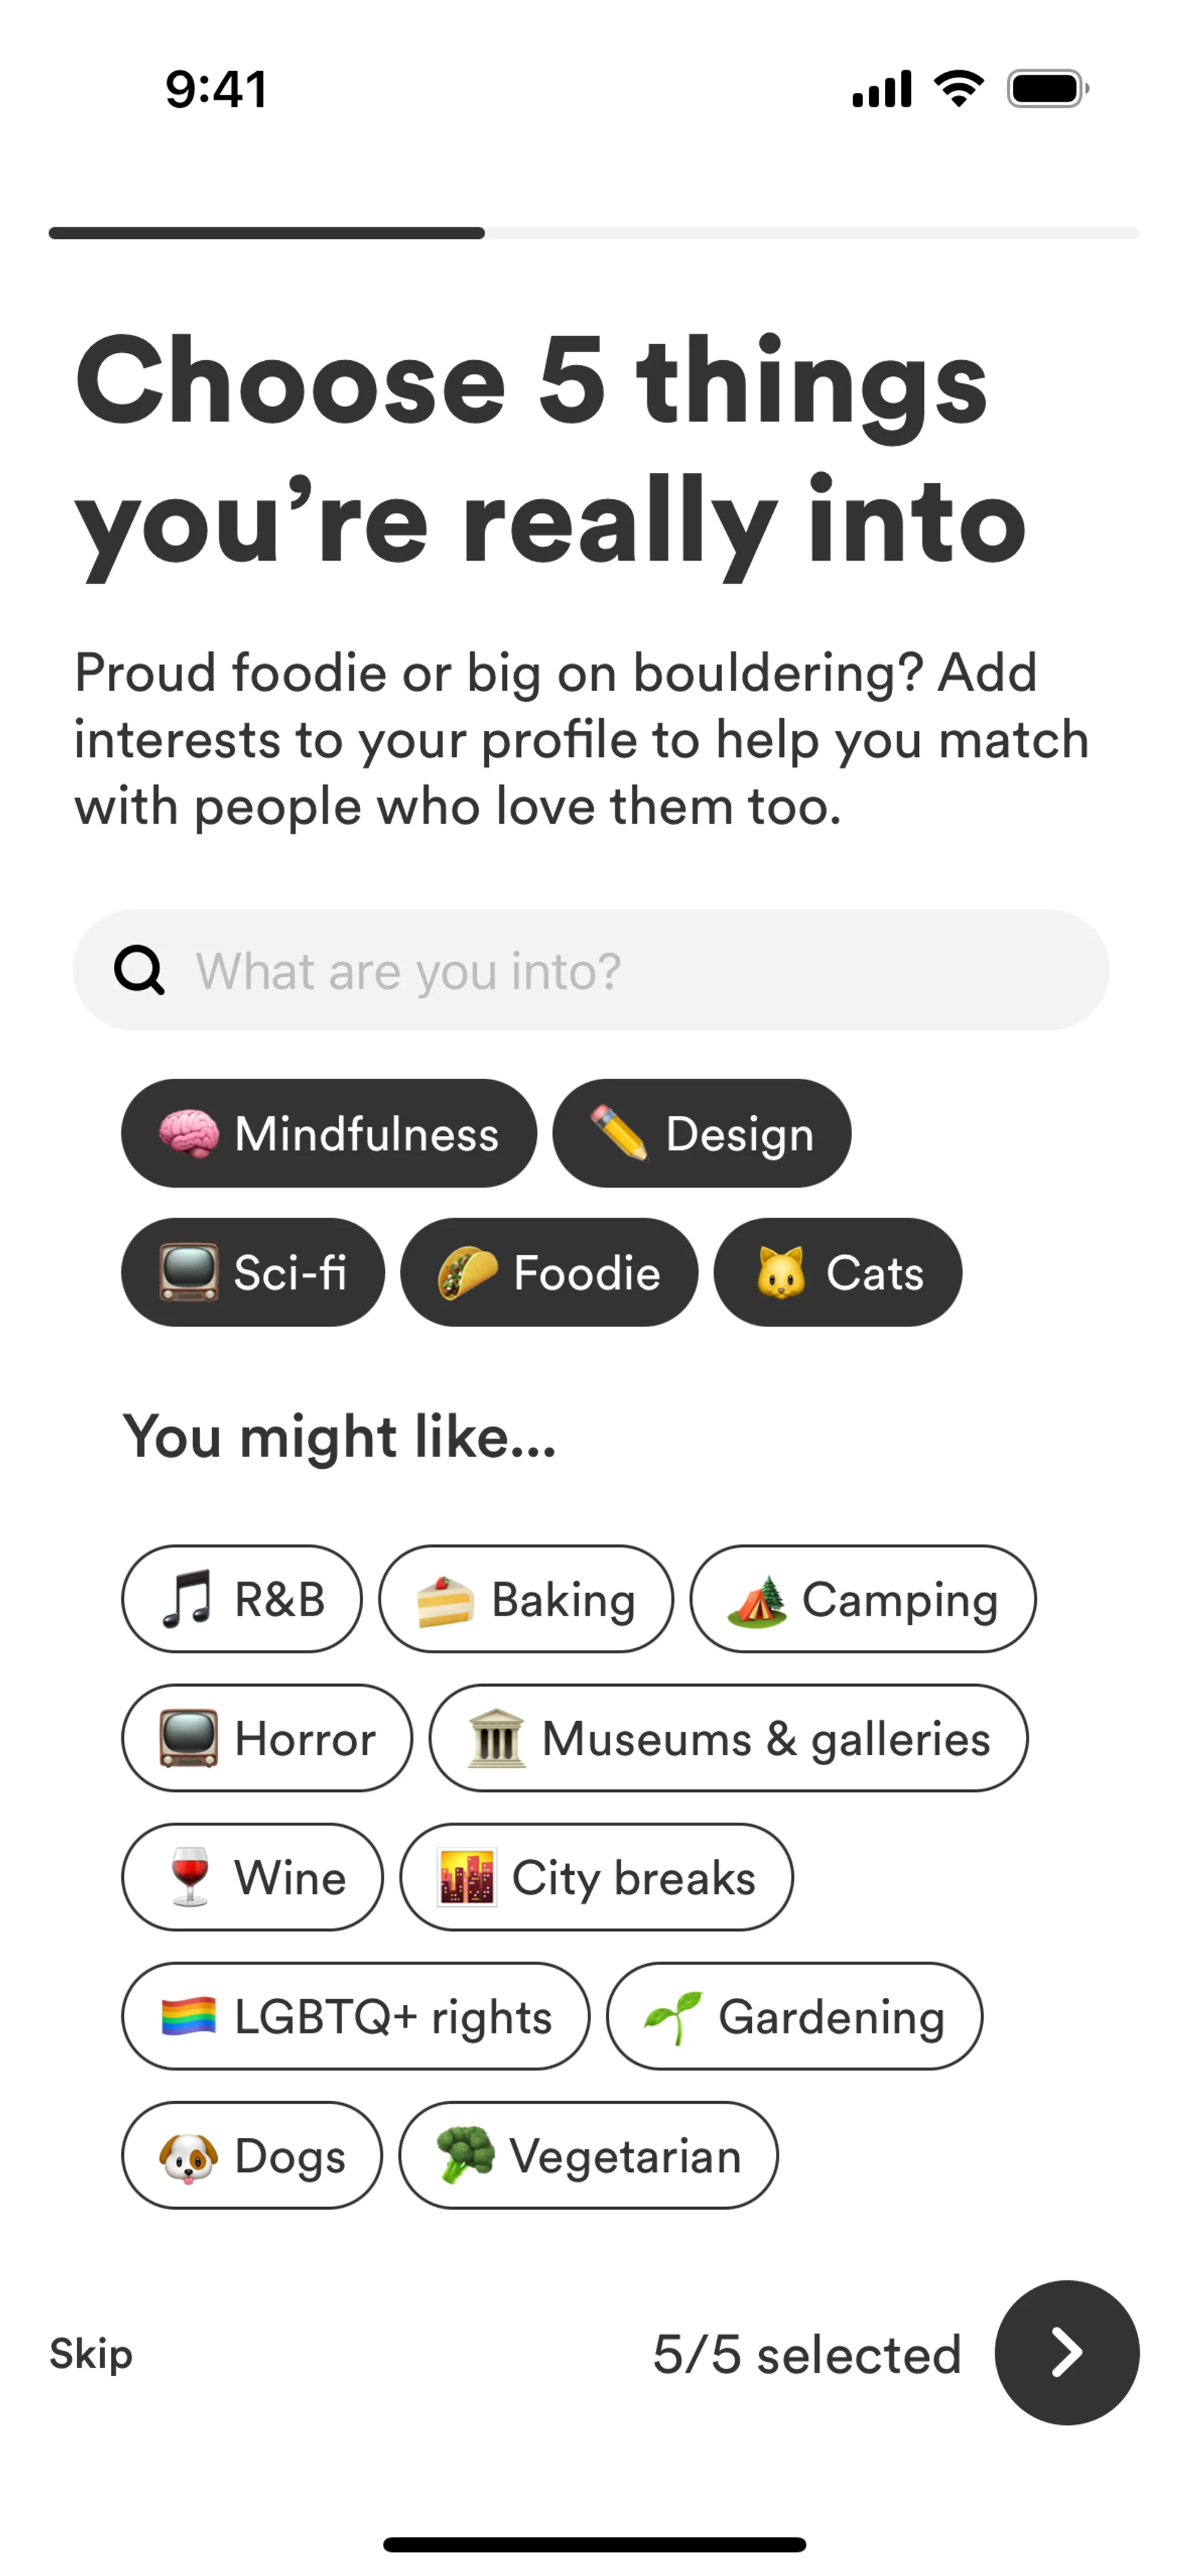This screenshot has width=1188, height=2576.
Task: Add City breaks to interests
Action: pos(596,1877)
